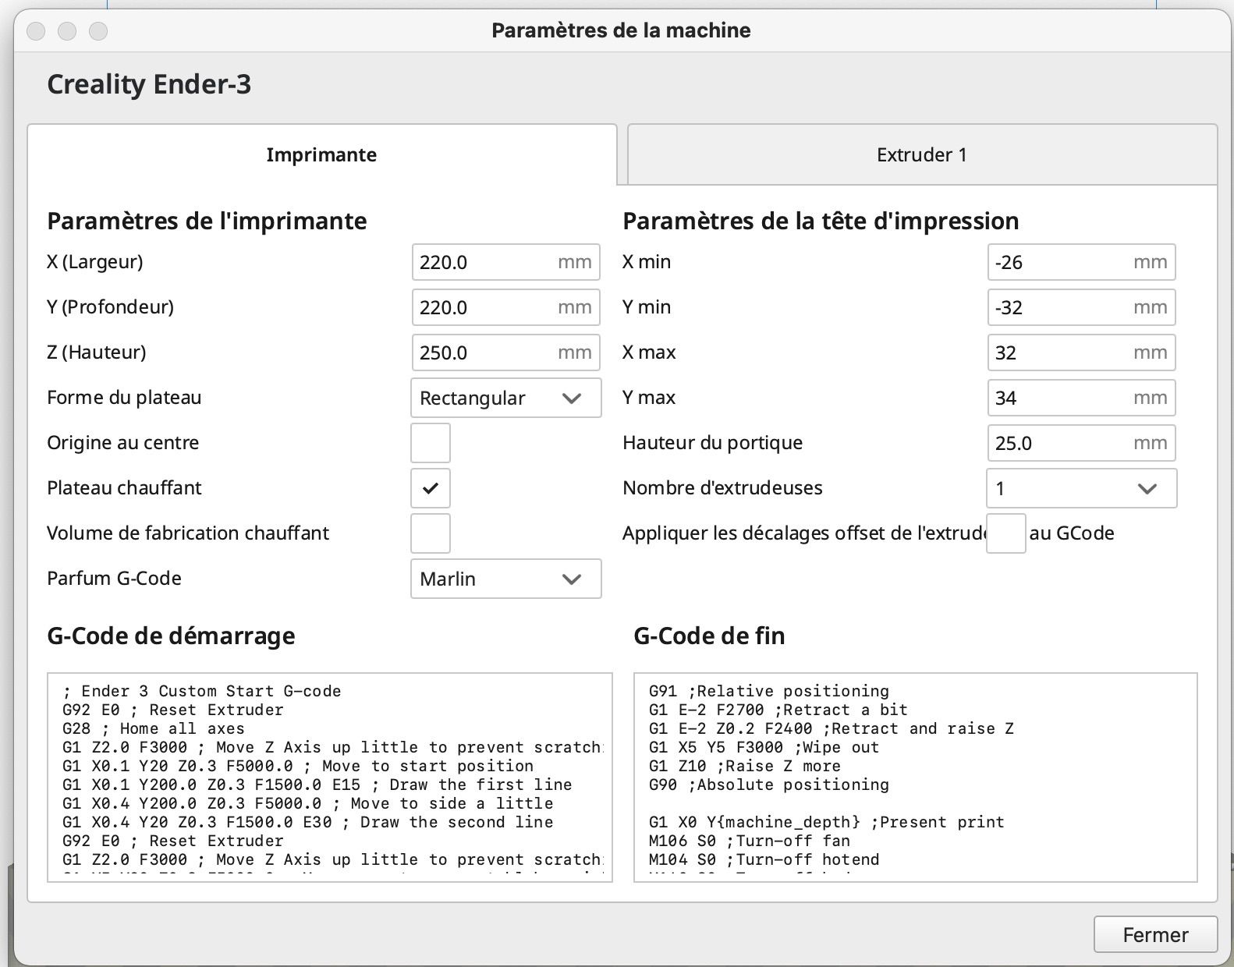
Task: Click the 'G91 ;Relative positioning' line
Action: point(769,691)
